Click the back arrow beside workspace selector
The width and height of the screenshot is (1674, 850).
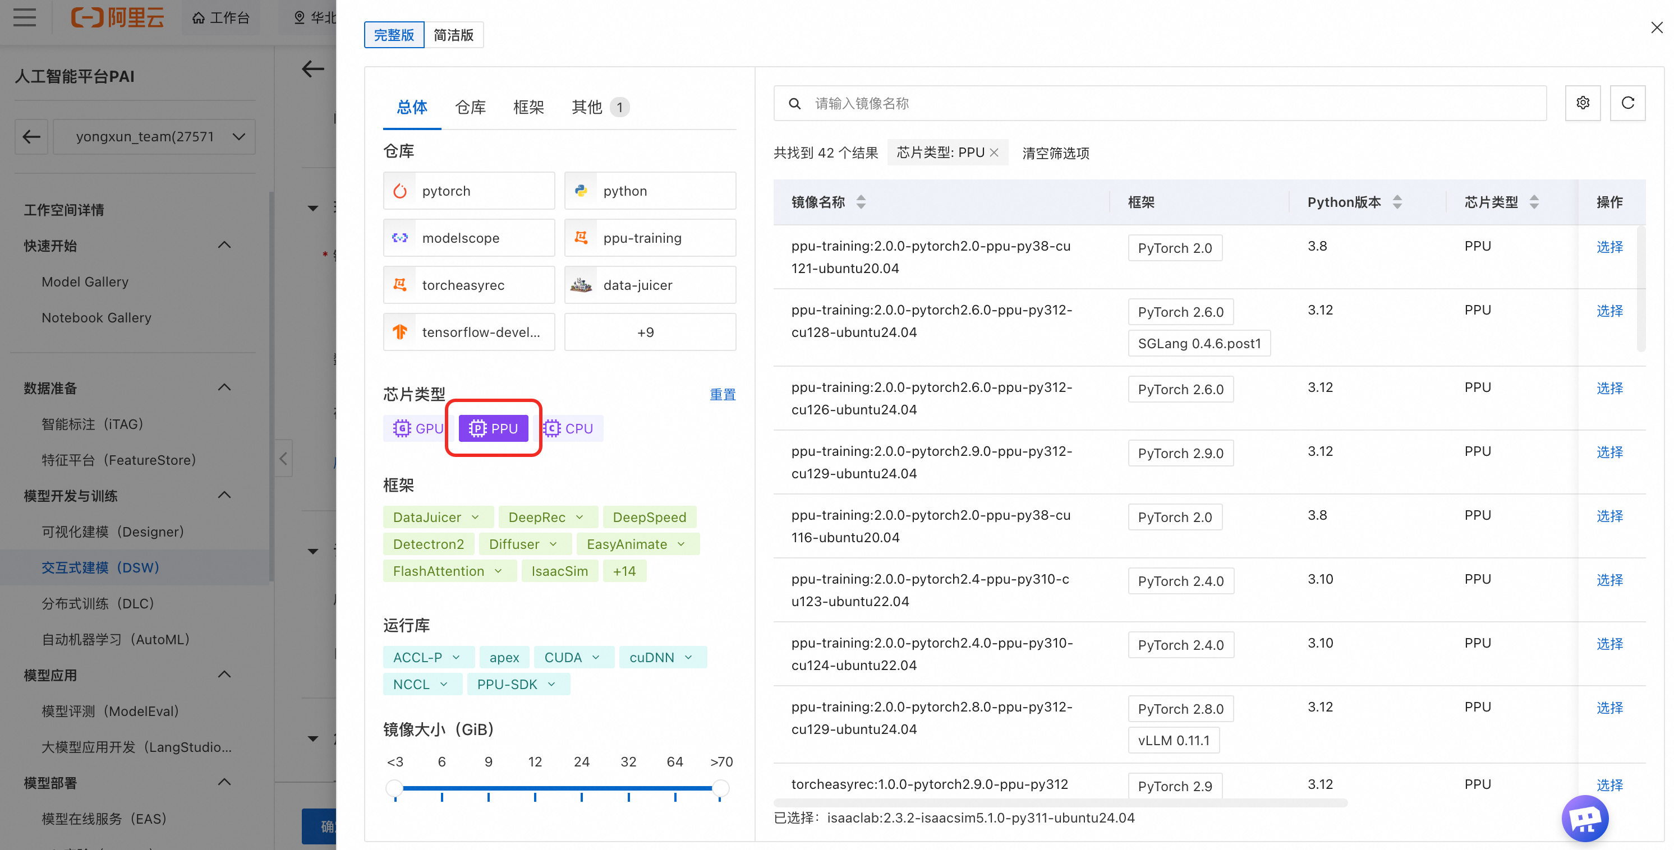[31, 136]
